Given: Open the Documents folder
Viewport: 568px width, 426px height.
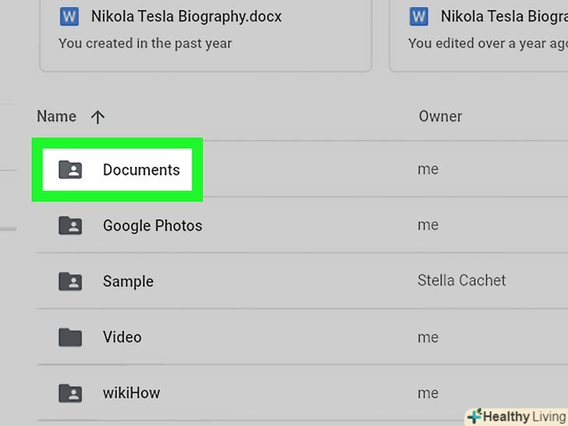Looking at the screenshot, I should pos(141,170).
